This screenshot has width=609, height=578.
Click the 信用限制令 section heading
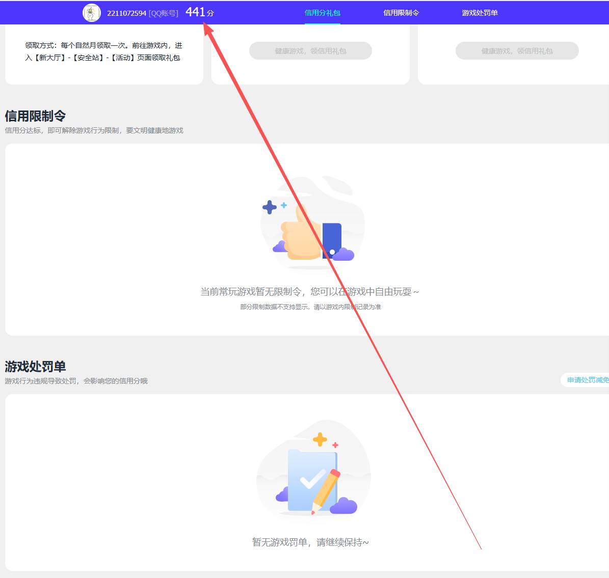[35, 116]
